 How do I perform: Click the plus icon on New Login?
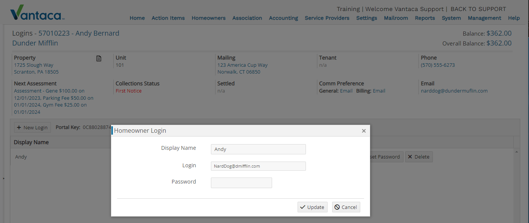coord(19,127)
